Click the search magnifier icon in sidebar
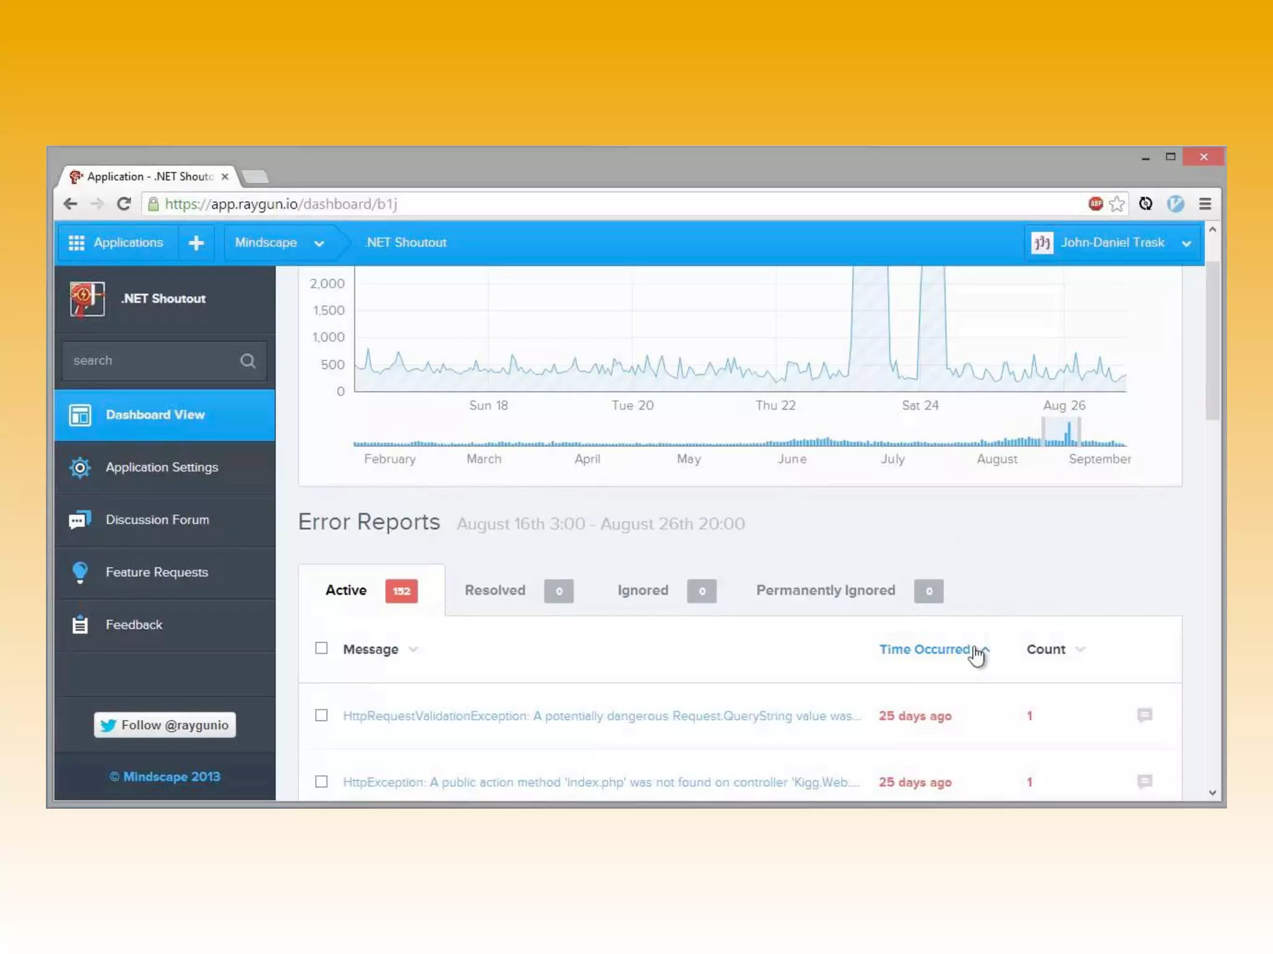 (247, 361)
